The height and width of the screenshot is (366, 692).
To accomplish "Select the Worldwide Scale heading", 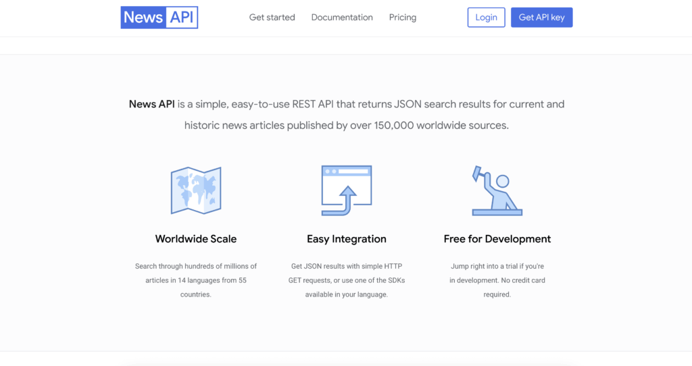I will tap(196, 238).
